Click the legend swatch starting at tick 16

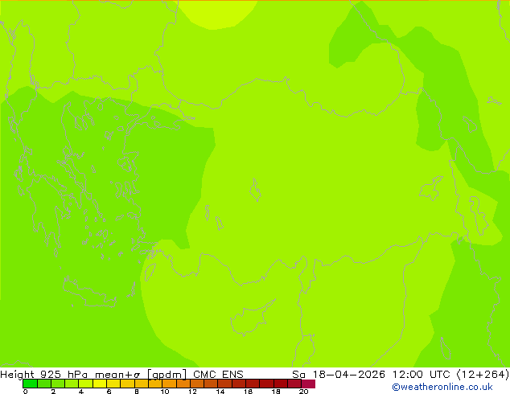coord(253,384)
